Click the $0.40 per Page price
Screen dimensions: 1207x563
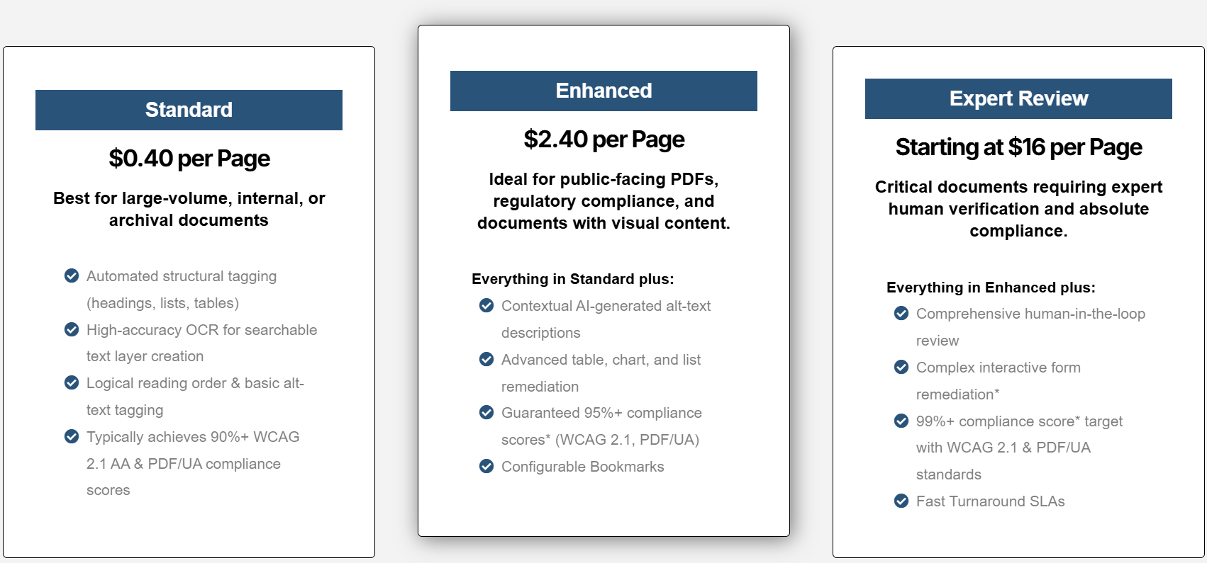tap(189, 159)
